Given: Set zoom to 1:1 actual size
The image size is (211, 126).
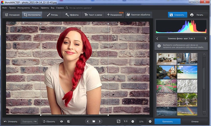Looking at the screenshot, I should click(x=125, y=122).
